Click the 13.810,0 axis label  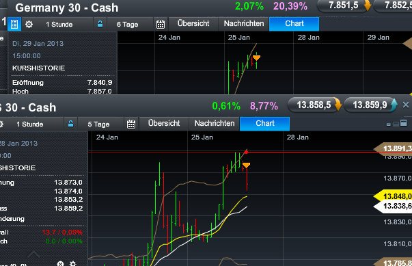point(398,244)
